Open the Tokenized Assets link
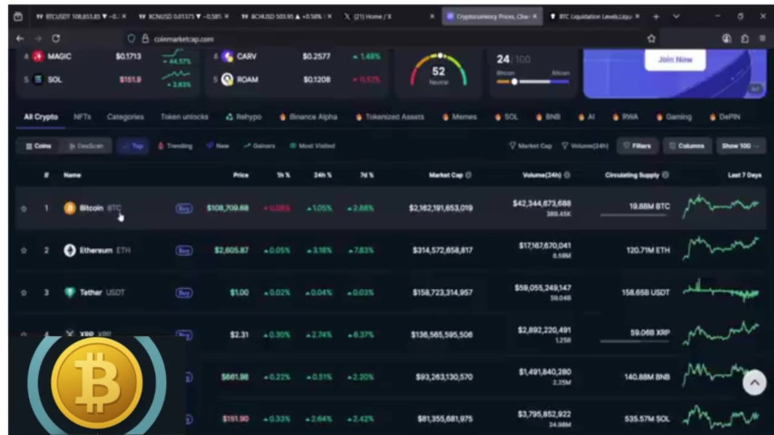 click(389, 117)
